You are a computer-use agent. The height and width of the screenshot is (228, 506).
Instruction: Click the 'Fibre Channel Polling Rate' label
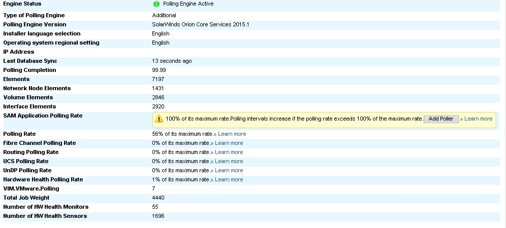[40, 143]
